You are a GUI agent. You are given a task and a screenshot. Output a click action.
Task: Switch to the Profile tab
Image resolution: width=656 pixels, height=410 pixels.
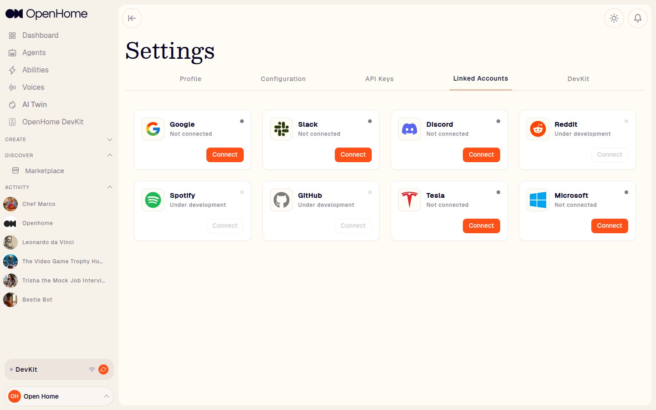190,79
